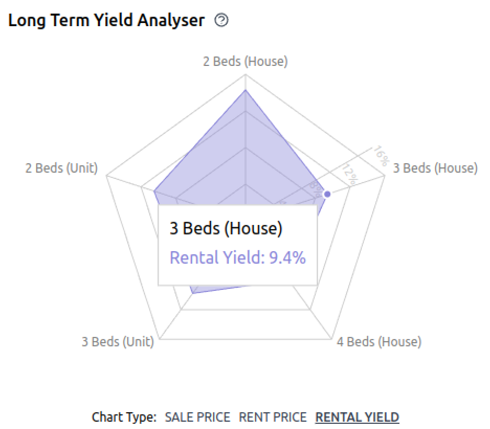Click the 8% radial tick label
The height and width of the screenshot is (429, 490).
pyautogui.click(x=315, y=189)
